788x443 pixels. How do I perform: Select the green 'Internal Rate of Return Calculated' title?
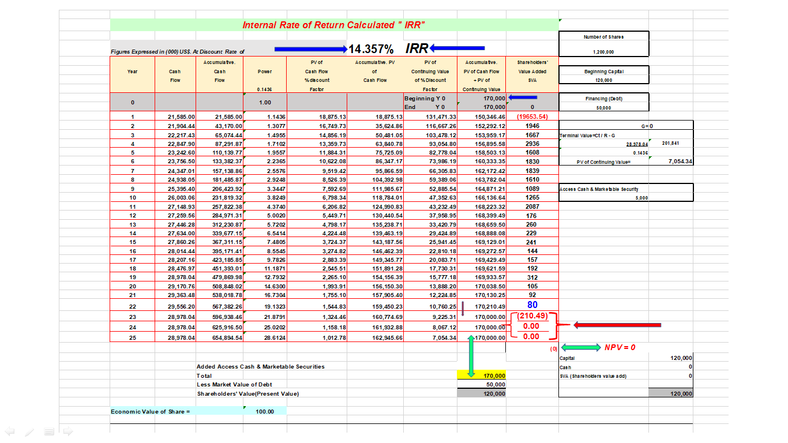[x=334, y=25]
